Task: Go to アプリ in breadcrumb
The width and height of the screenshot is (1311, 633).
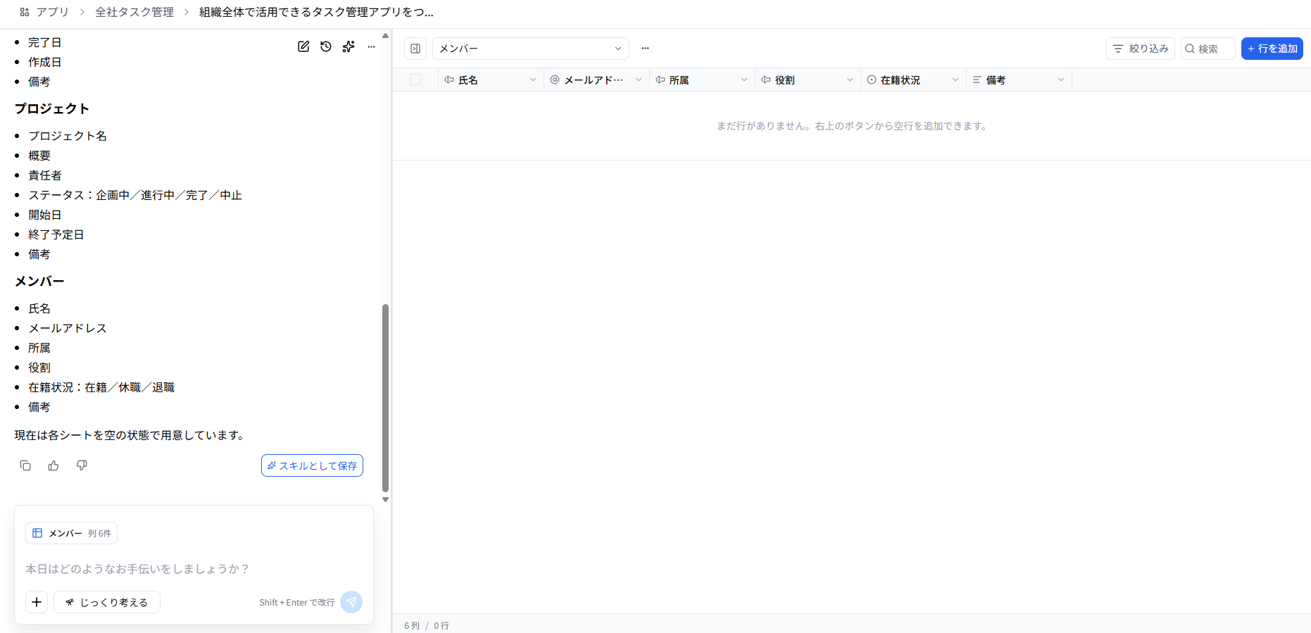Action: coord(53,12)
